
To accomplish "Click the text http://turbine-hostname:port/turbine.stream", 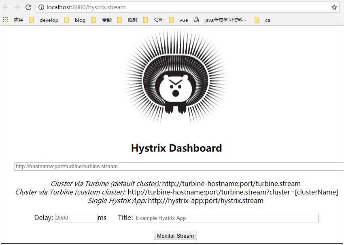I will [x=231, y=184].
